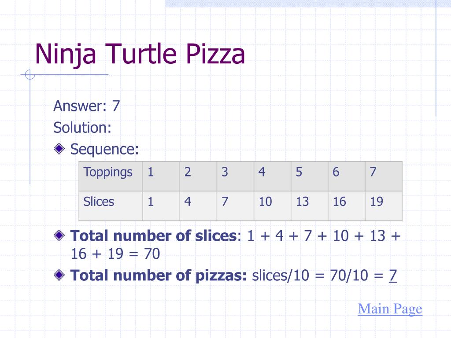
Task: Click the Answer: 7 text line
Action: click(87, 106)
